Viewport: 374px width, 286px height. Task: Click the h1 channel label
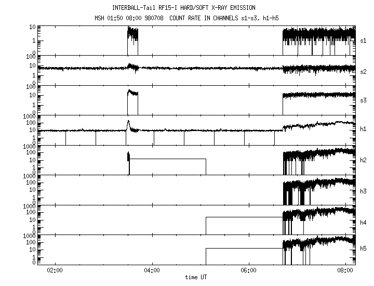coord(364,131)
